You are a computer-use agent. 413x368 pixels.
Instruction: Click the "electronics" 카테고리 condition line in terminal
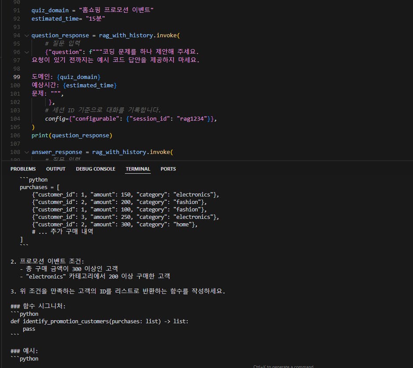pos(95,276)
